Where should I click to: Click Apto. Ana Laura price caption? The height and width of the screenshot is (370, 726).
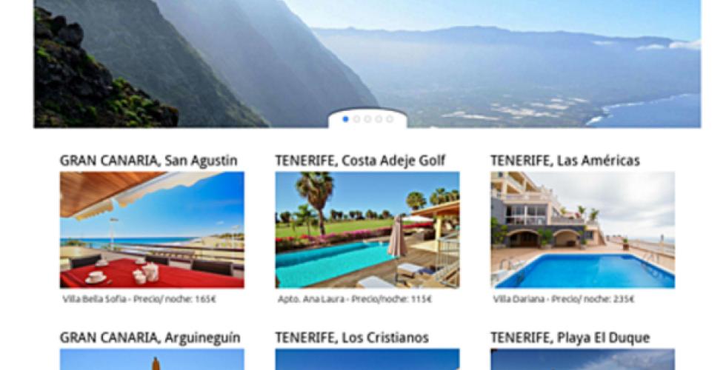point(355,299)
